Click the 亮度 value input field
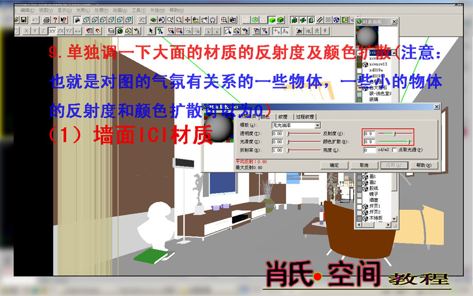473x296 pixels. pos(369,150)
